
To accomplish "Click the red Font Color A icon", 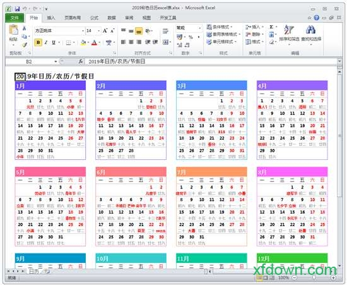I will point(95,42).
